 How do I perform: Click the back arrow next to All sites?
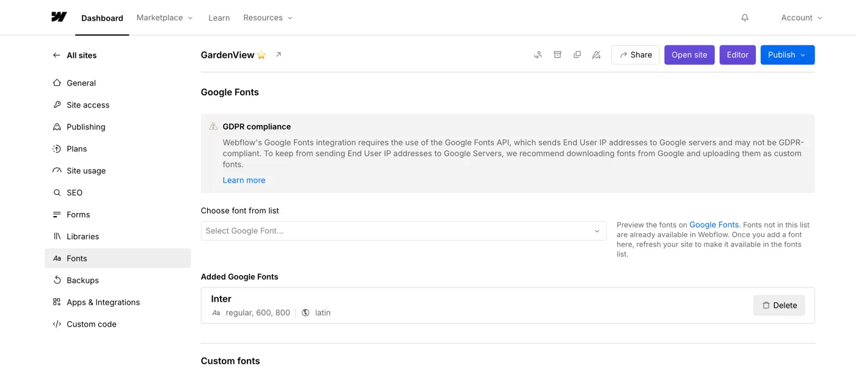coord(56,55)
